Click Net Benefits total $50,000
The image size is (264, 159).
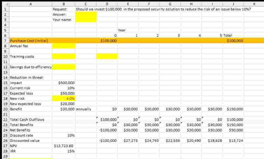click(x=236, y=130)
